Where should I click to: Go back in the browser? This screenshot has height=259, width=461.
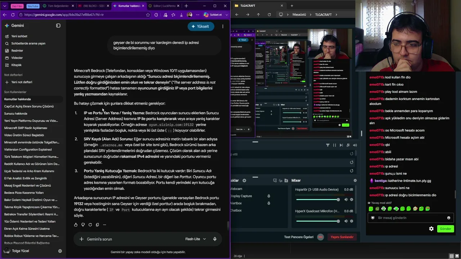(5, 15)
